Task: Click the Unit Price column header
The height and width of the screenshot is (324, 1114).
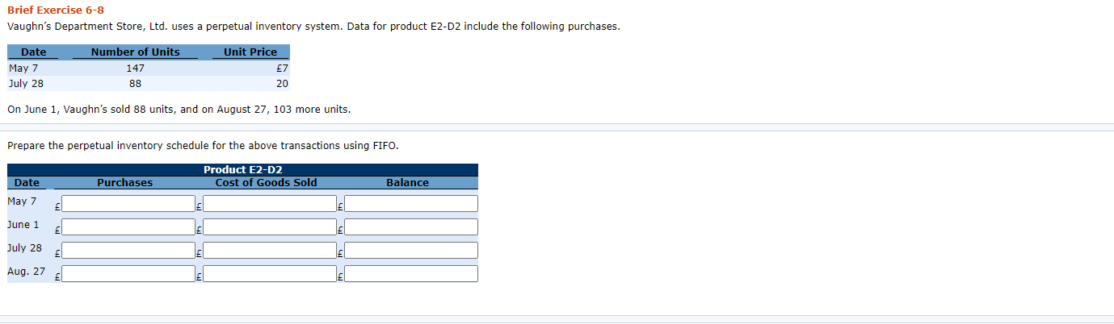Action: 250,52
